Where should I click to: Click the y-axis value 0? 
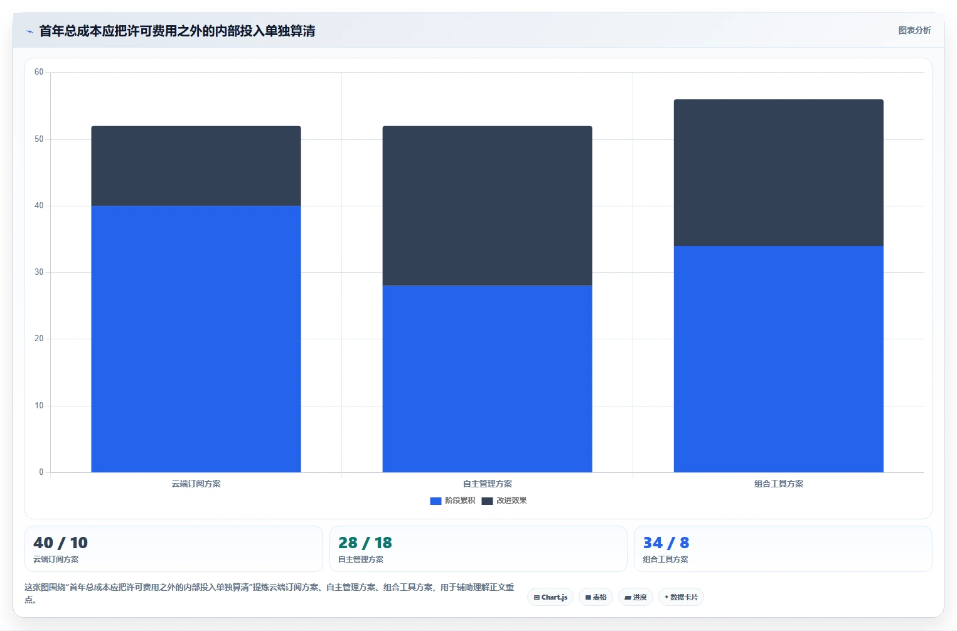(x=41, y=472)
